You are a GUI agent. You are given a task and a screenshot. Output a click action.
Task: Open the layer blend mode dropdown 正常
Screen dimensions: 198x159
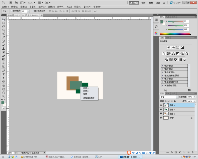(169, 97)
